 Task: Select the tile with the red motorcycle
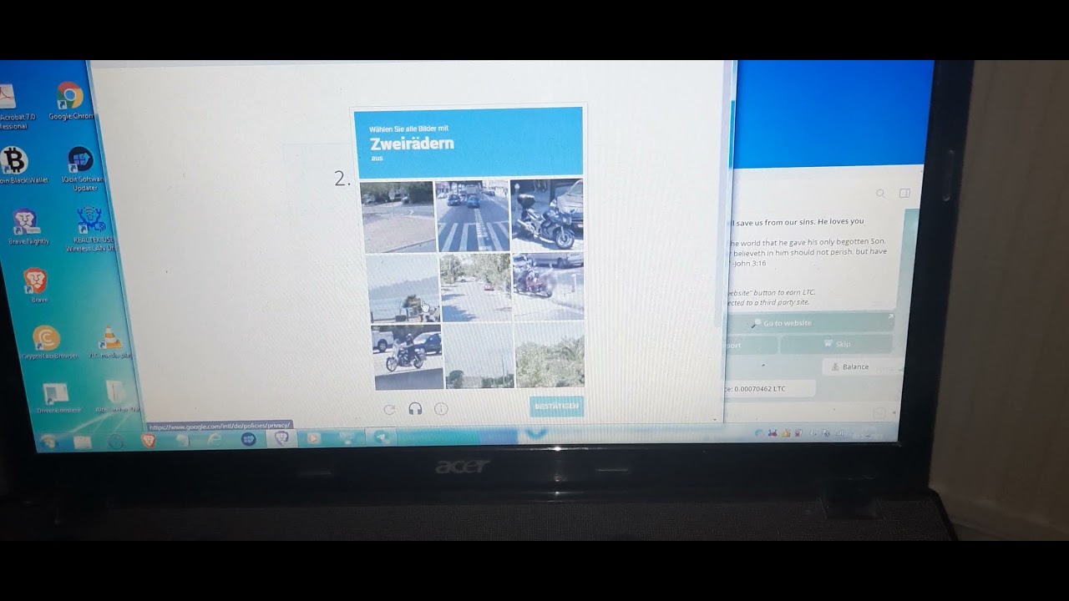pyautogui.click(x=549, y=286)
